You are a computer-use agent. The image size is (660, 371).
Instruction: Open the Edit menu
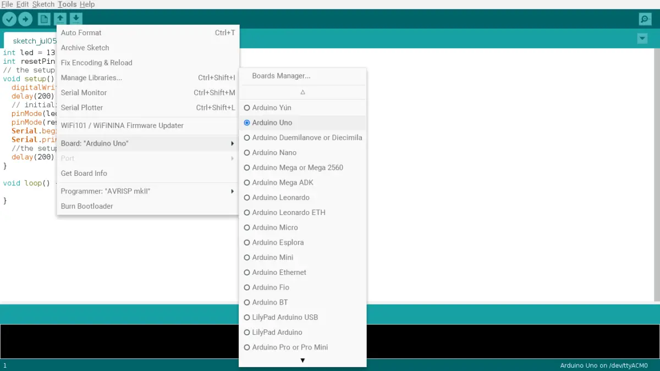tap(23, 4)
